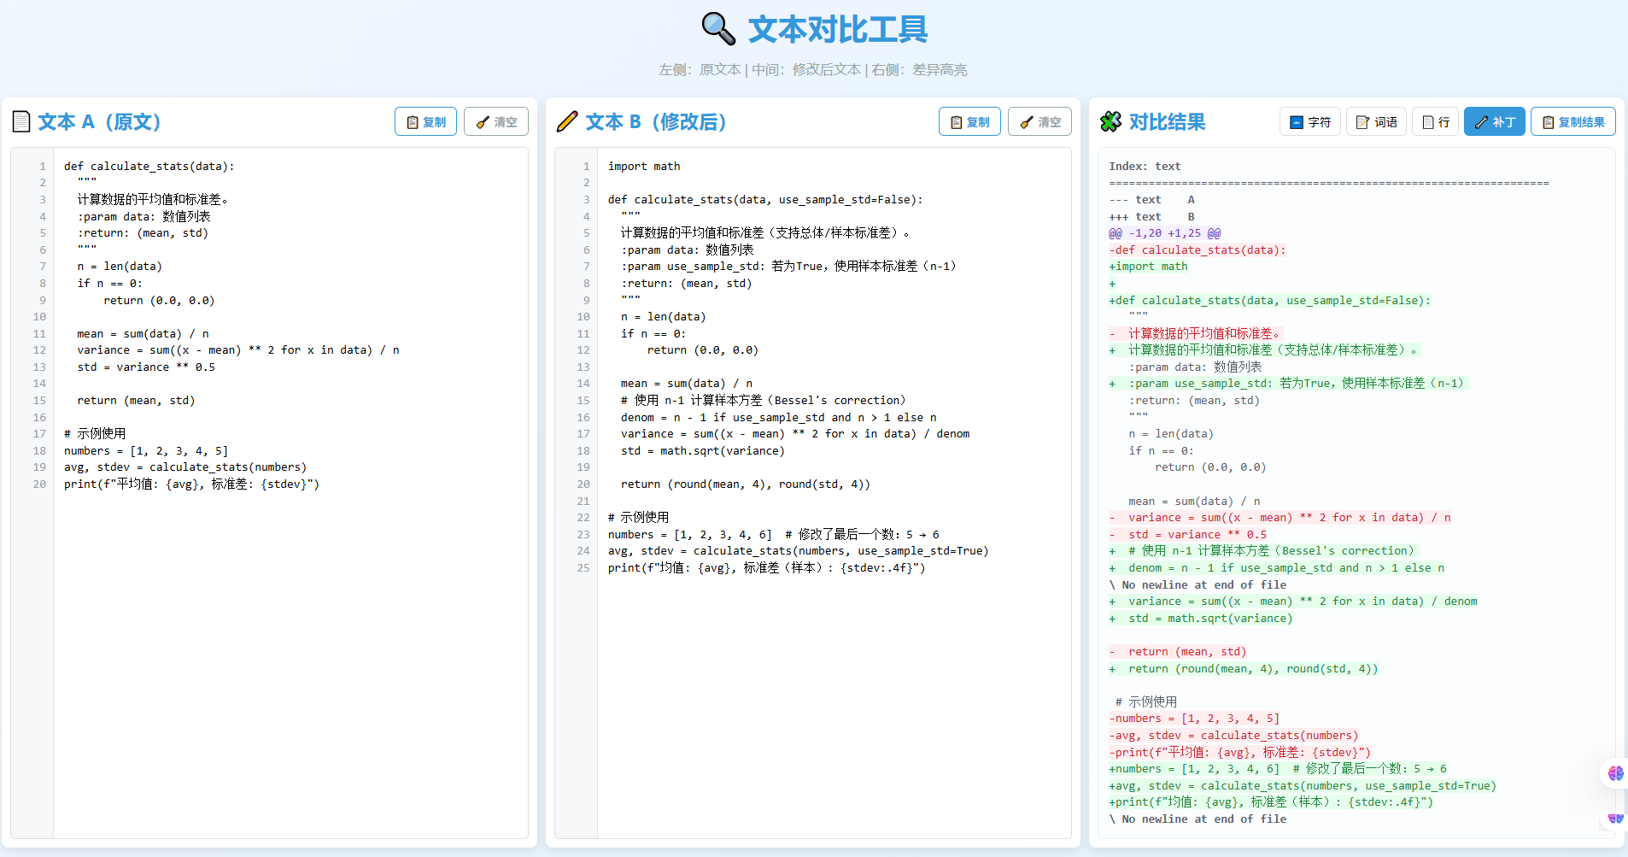This screenshot has height=857, width=1628.
Task: Click 'Index: text' in the diff result
Action: [x=1145, y=167]
